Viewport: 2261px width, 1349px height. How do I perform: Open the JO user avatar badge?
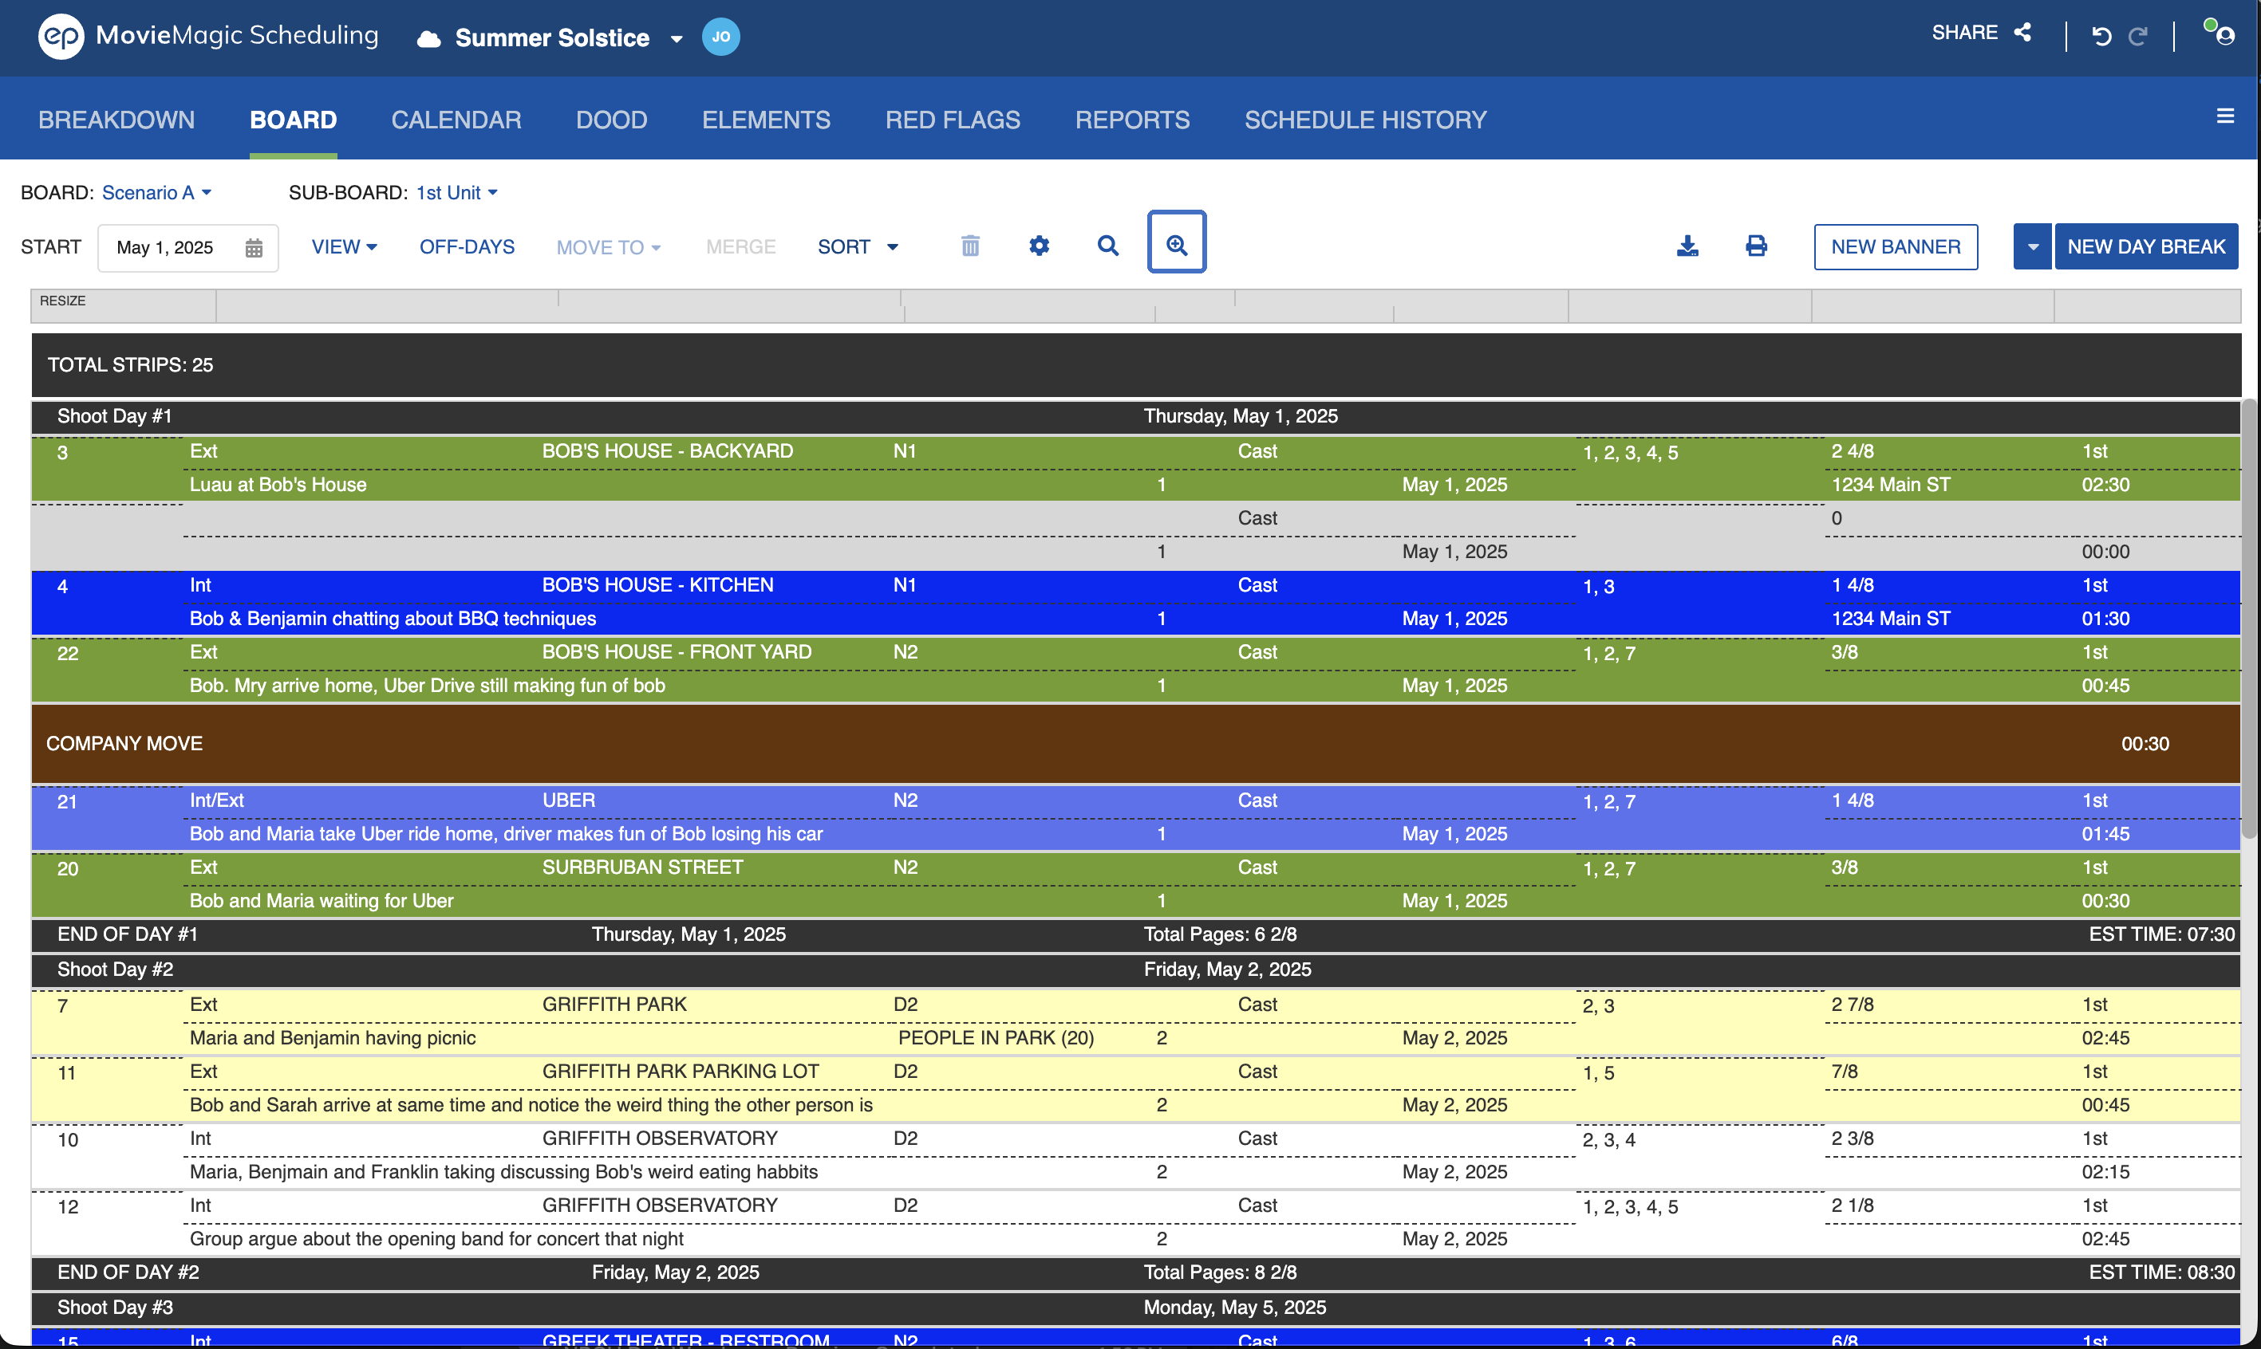pyautogui.click(x=720, y=37)
